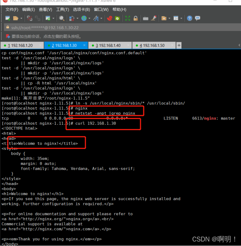This screenshot has width=241, height=246.
Task: Click the layout panes icon
Action: 176,18
